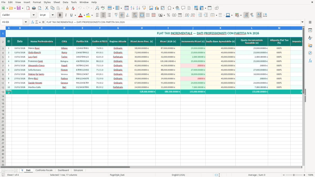
Task: Select the Clone Formatting paintbrush
Action: tap(67, 8)
